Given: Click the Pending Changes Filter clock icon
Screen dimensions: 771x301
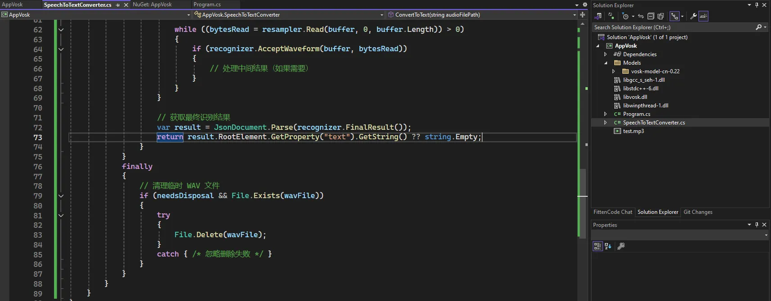Looking at the screenshot, I should (x=626, y=16).
